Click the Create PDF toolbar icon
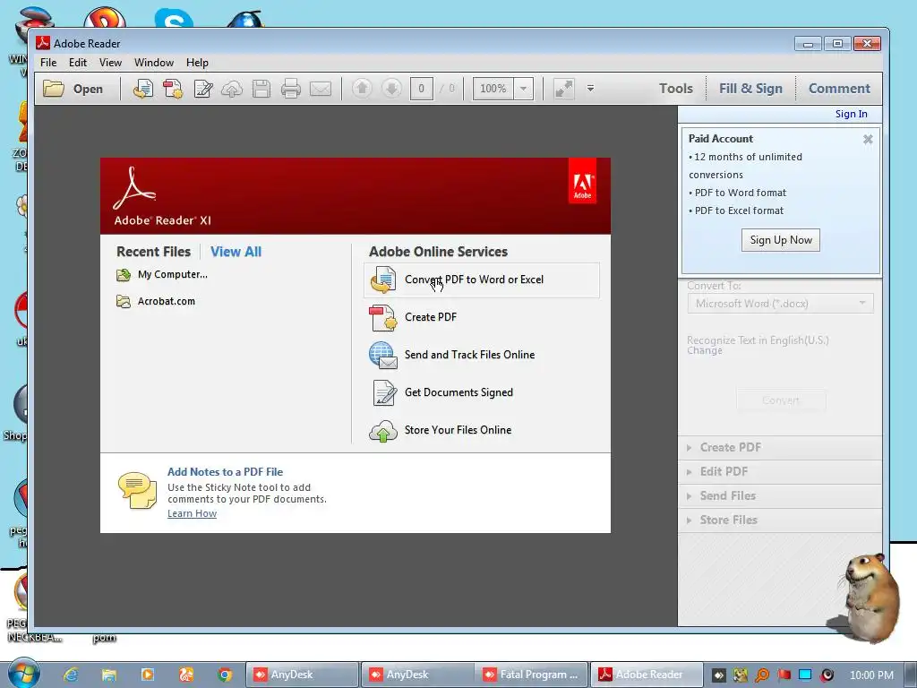This screenshot has width=917, height=688. pyautogui.click(x=173, y=89)
